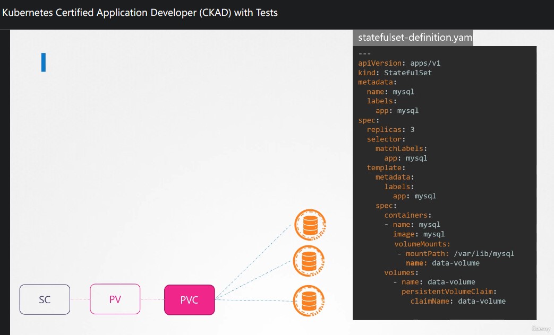The width and height of the screenshot is (554, 336).
Task: Click the 'template:' line
Action: (386, 167)
